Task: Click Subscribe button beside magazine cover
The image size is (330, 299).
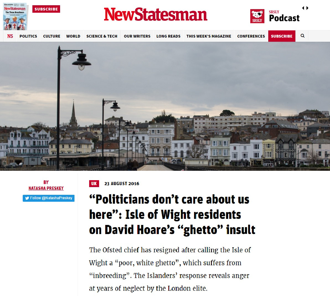Action: pos(46,9)
